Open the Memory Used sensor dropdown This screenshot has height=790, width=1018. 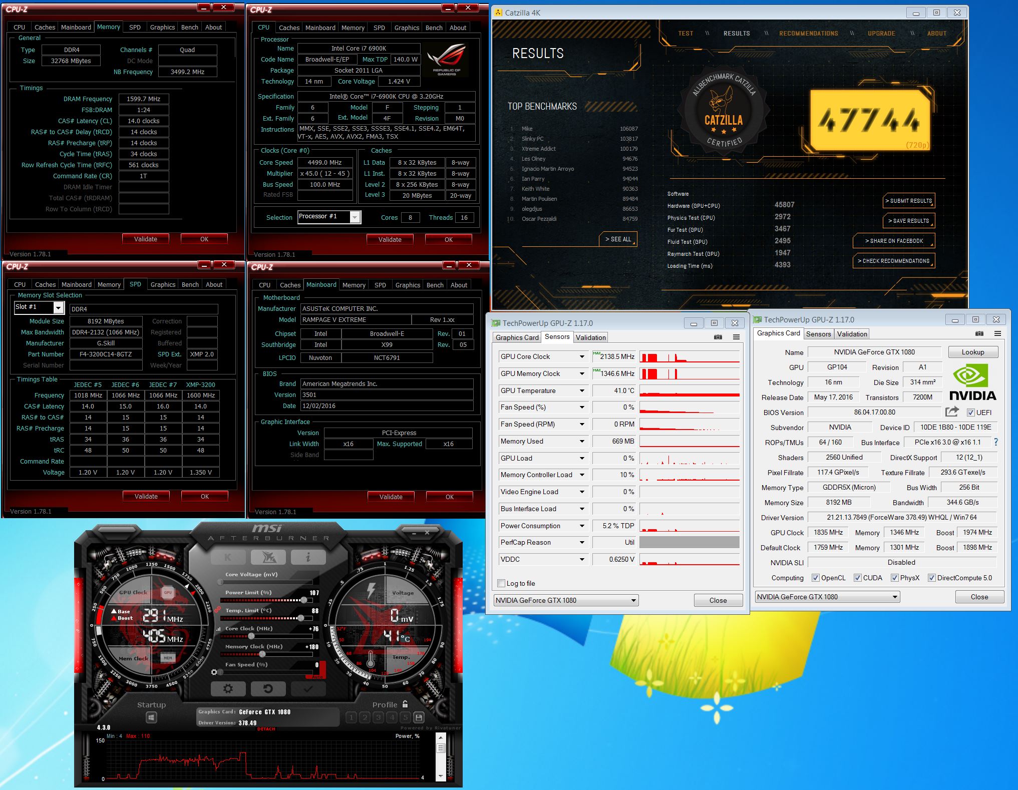582,441
